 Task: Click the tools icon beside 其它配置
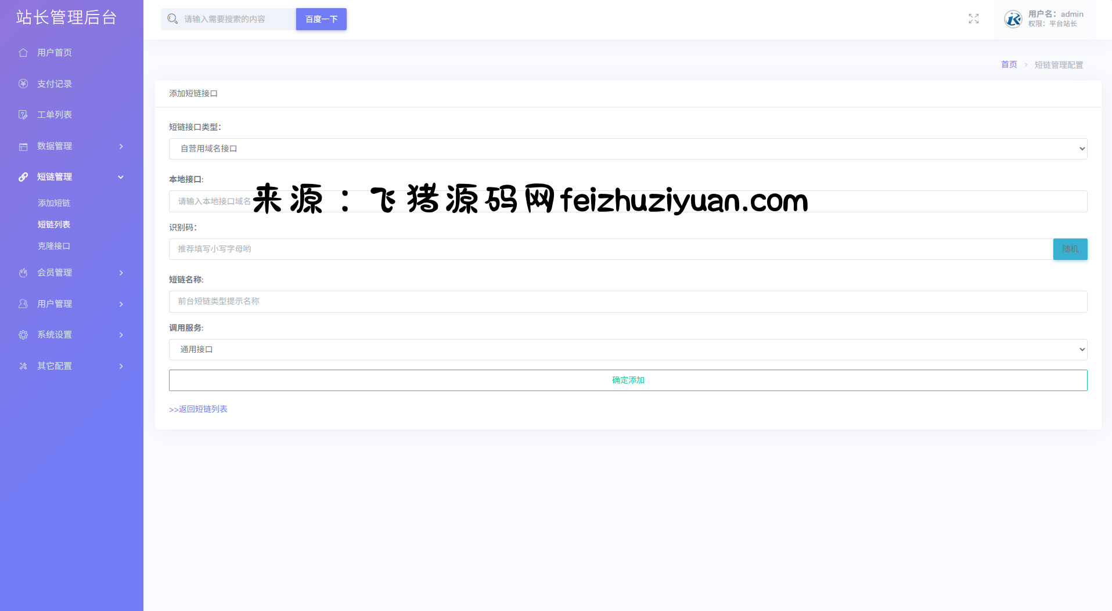23,366
